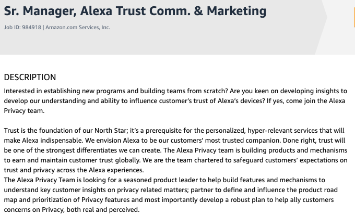Click the line beginning 'to earn and maintain customer trust'
The image size is (355, 215).
pos(175,160)
